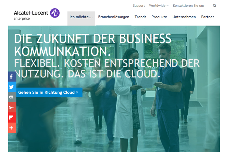This screenshot has width=228, height=152.
Task: Click the Alcatel-Lucent Enterprise logo
Action: [36, 14]
